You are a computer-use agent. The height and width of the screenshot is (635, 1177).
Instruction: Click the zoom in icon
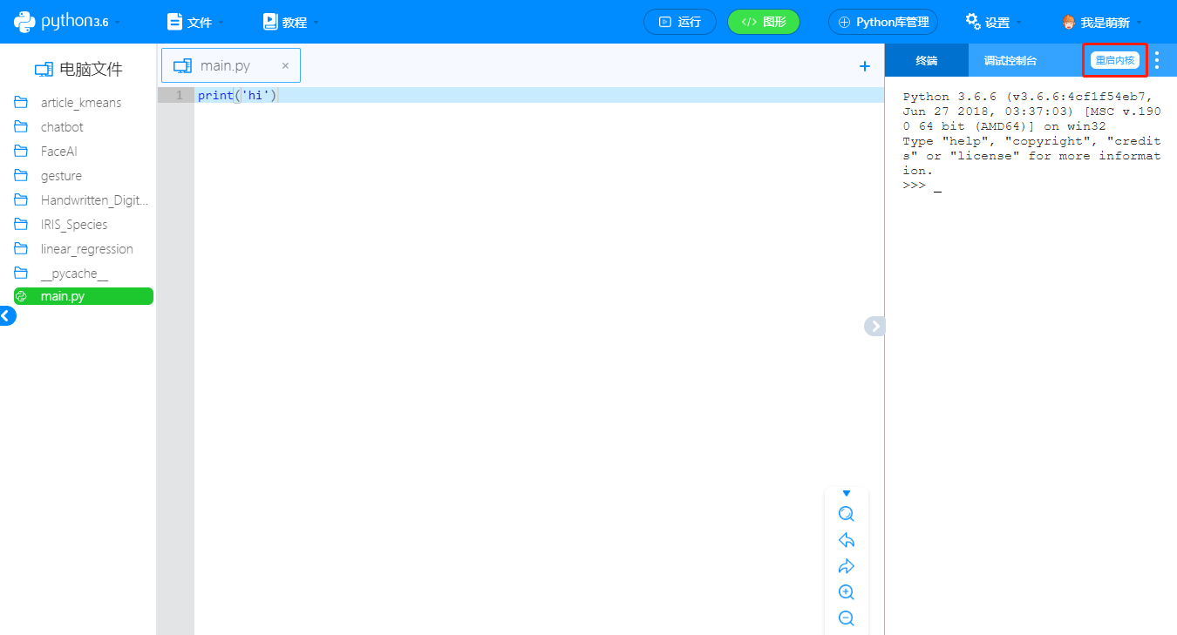(x=846, y=592)
